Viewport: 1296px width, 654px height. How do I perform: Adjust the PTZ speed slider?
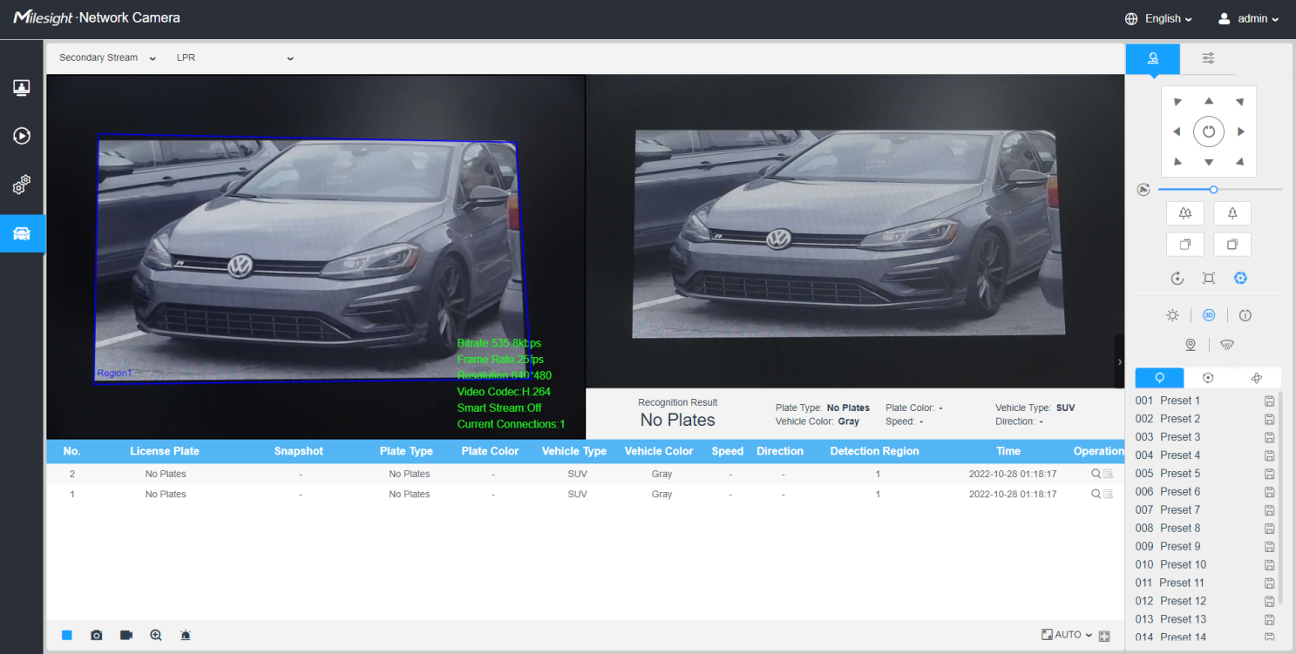(x=1220, y=189)
